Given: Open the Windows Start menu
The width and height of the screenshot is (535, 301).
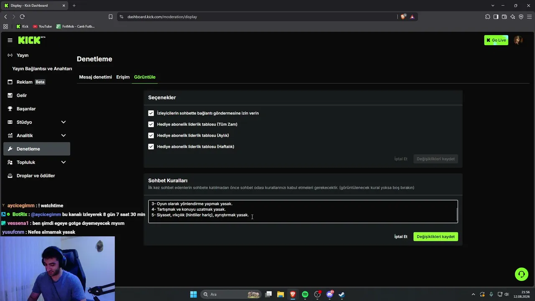Looking at the screenshot, I should 193,294.
